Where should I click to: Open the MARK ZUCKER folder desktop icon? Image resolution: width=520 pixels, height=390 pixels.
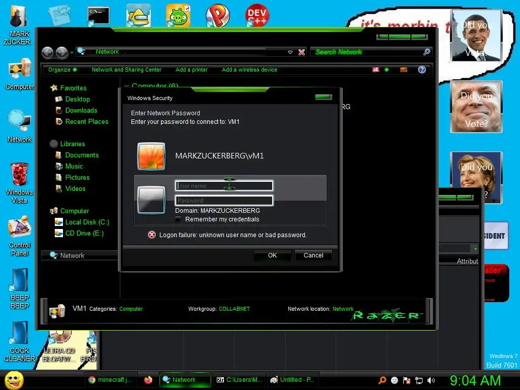tap(19, 25)
